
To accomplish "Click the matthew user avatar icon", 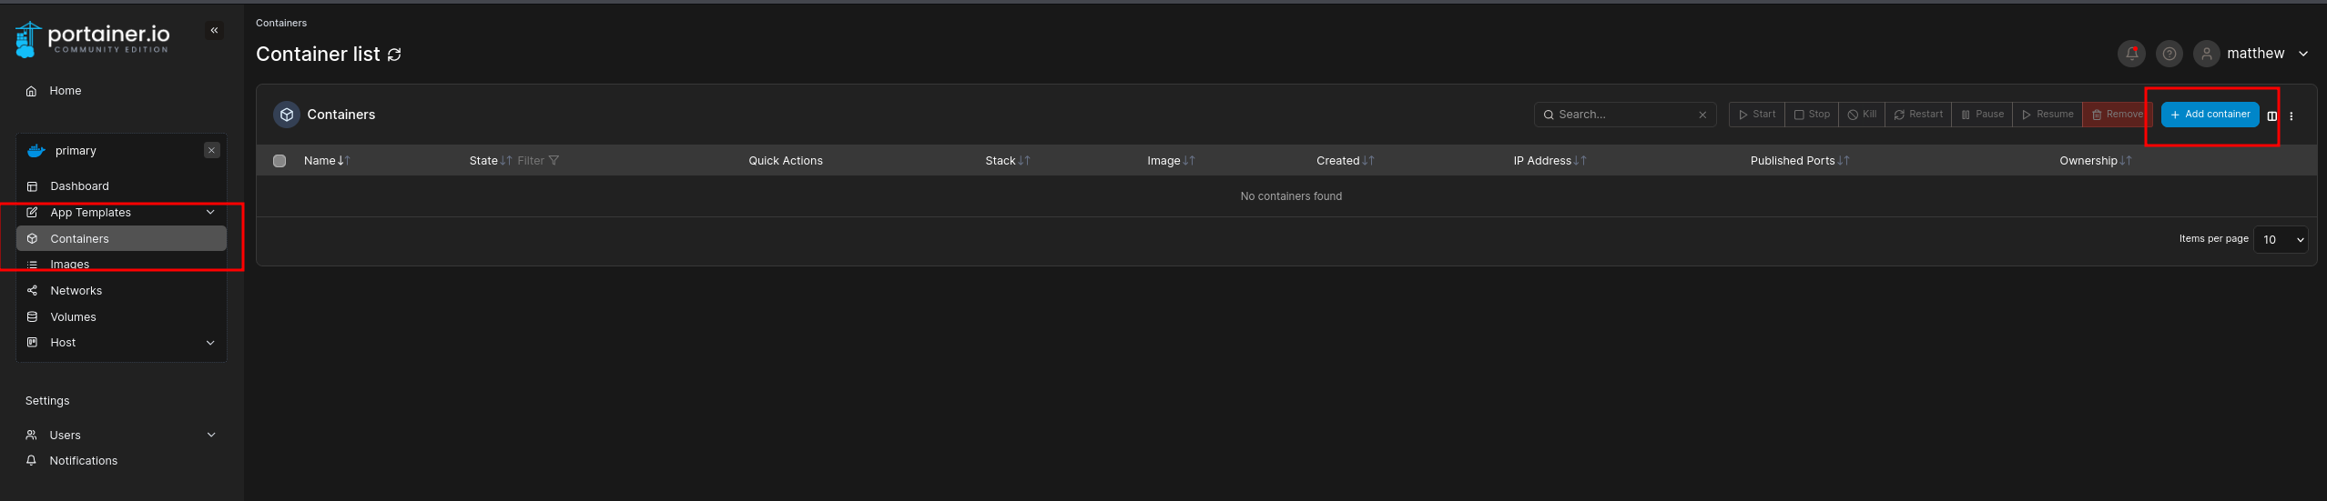I will pos(2207,54).
